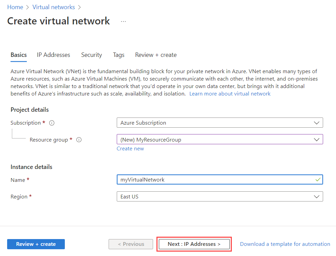The width and height of the screenshot is (336, 256).
Task: Click the Review + create button
Action: pos(36,244)
